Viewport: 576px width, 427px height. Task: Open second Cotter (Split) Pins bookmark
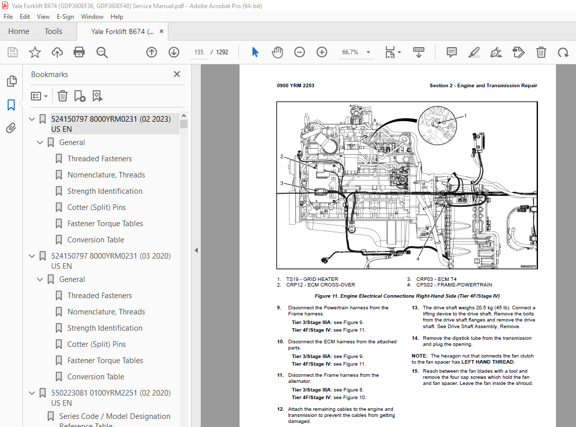pyautogui.click(x=96, y=344)
